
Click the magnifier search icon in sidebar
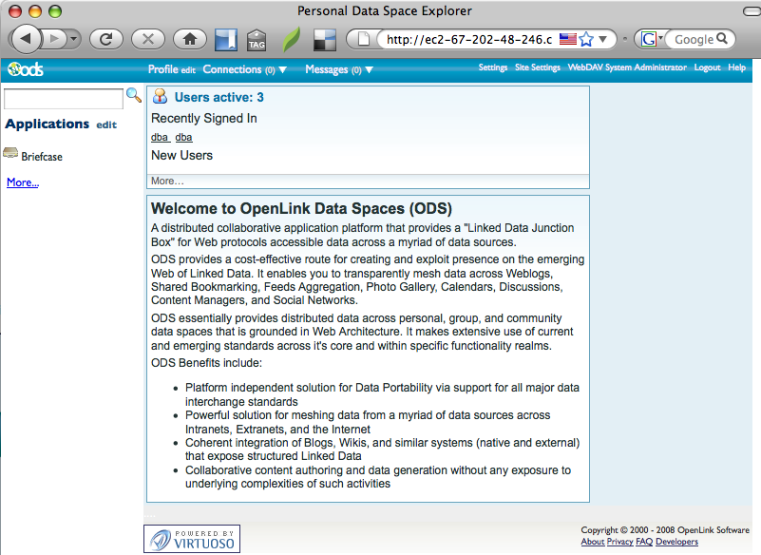[x=134, y=95]
